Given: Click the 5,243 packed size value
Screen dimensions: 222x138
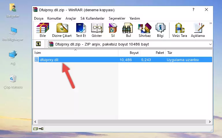Looking at the screenshot, I should [146, 60].
